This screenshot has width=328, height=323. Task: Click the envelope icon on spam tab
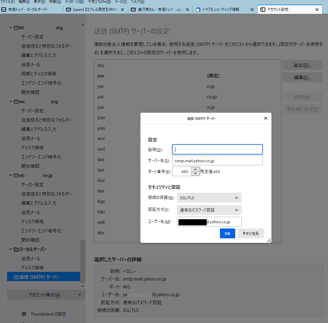(68, 10)
